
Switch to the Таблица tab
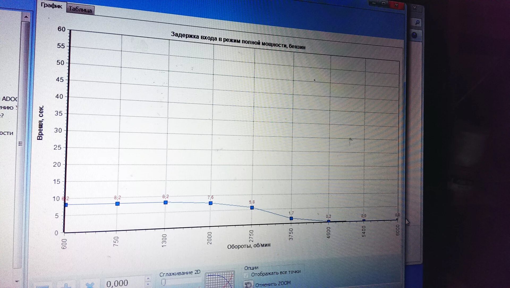[x=80, y=10]
